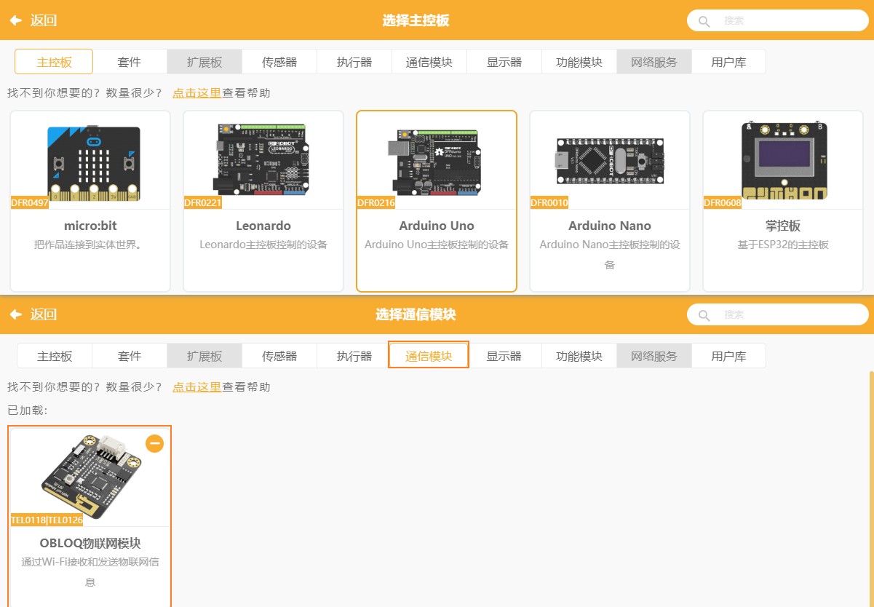Select the highlighted 通信模块 tab in the lower panel

click(429, 355)
